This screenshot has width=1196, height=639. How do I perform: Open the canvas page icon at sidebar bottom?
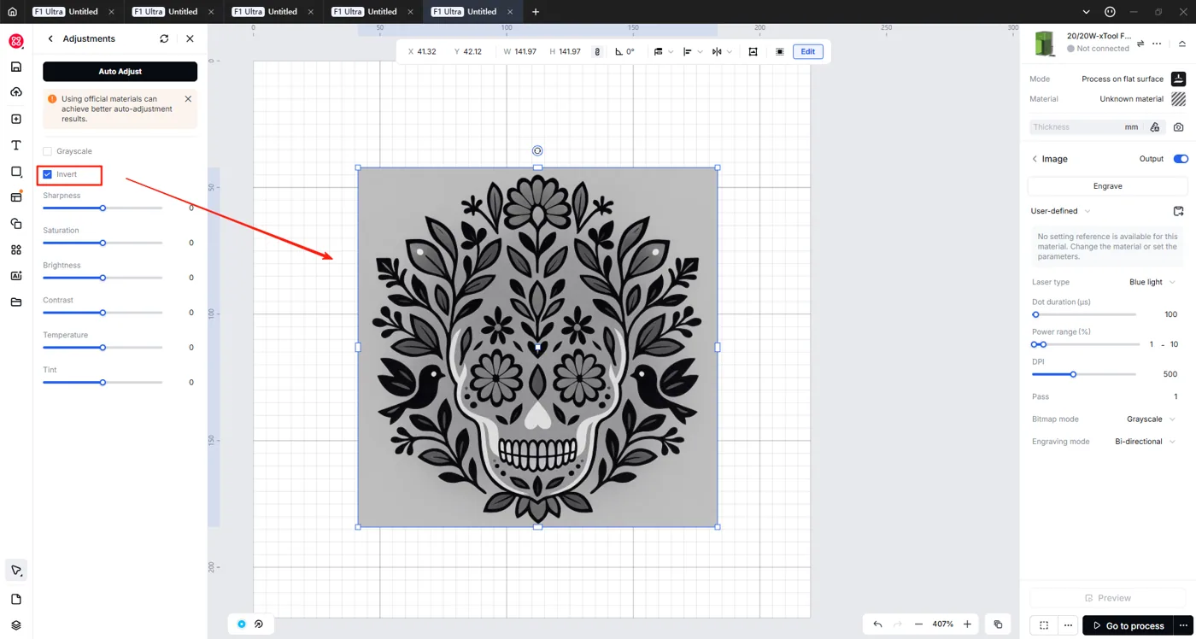(15, 600)
